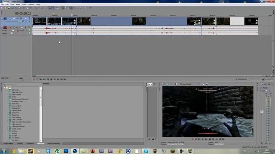Pause timeline playback in transport bar
Viewport: 275px width, 154px height.
point(48,79)
